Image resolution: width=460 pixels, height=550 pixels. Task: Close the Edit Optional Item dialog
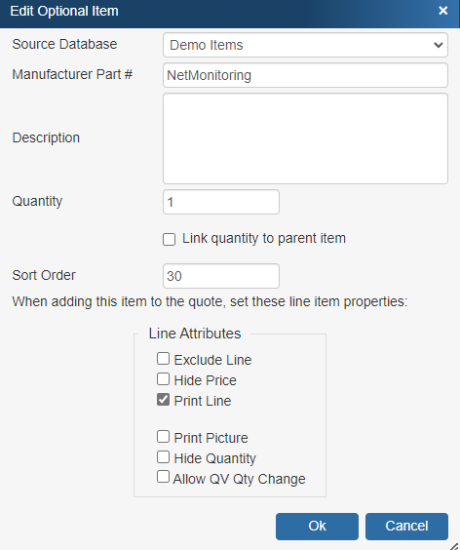[443, 11]
